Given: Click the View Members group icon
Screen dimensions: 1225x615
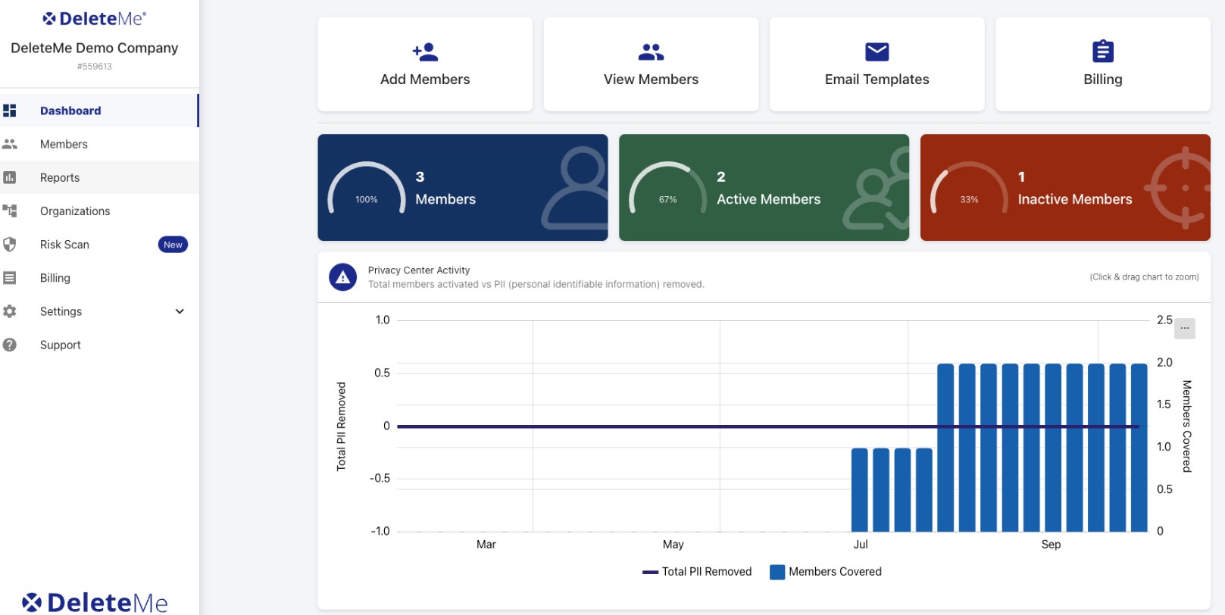Looking at the screenshot, I should [651, 52].
